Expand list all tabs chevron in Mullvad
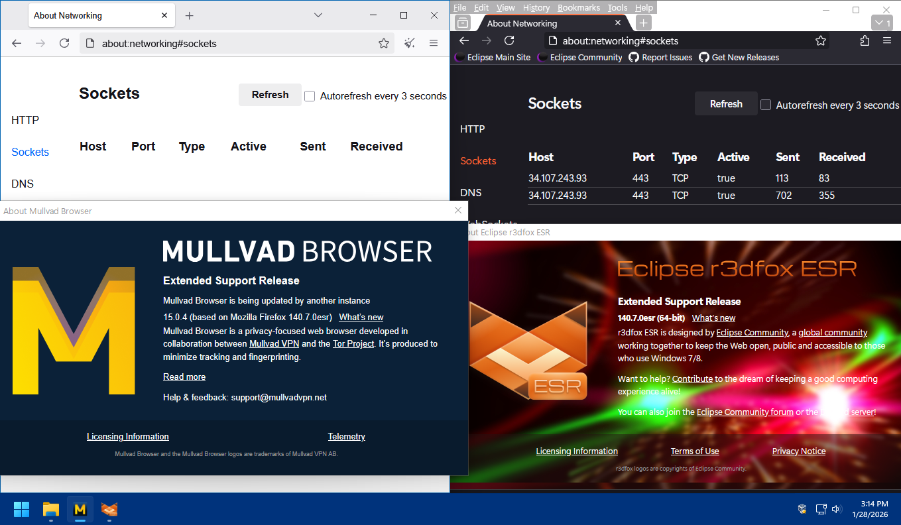 coord(318,15)
